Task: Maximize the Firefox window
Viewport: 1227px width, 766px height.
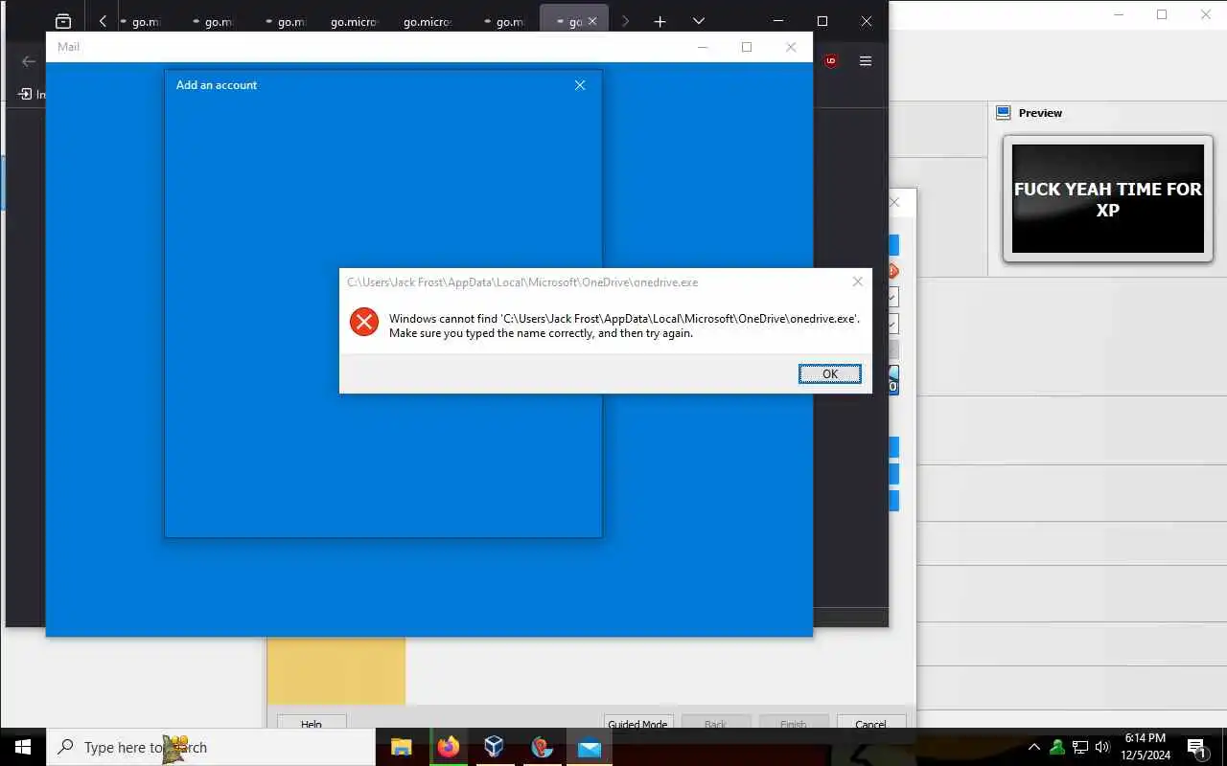Action: (822, 21)
